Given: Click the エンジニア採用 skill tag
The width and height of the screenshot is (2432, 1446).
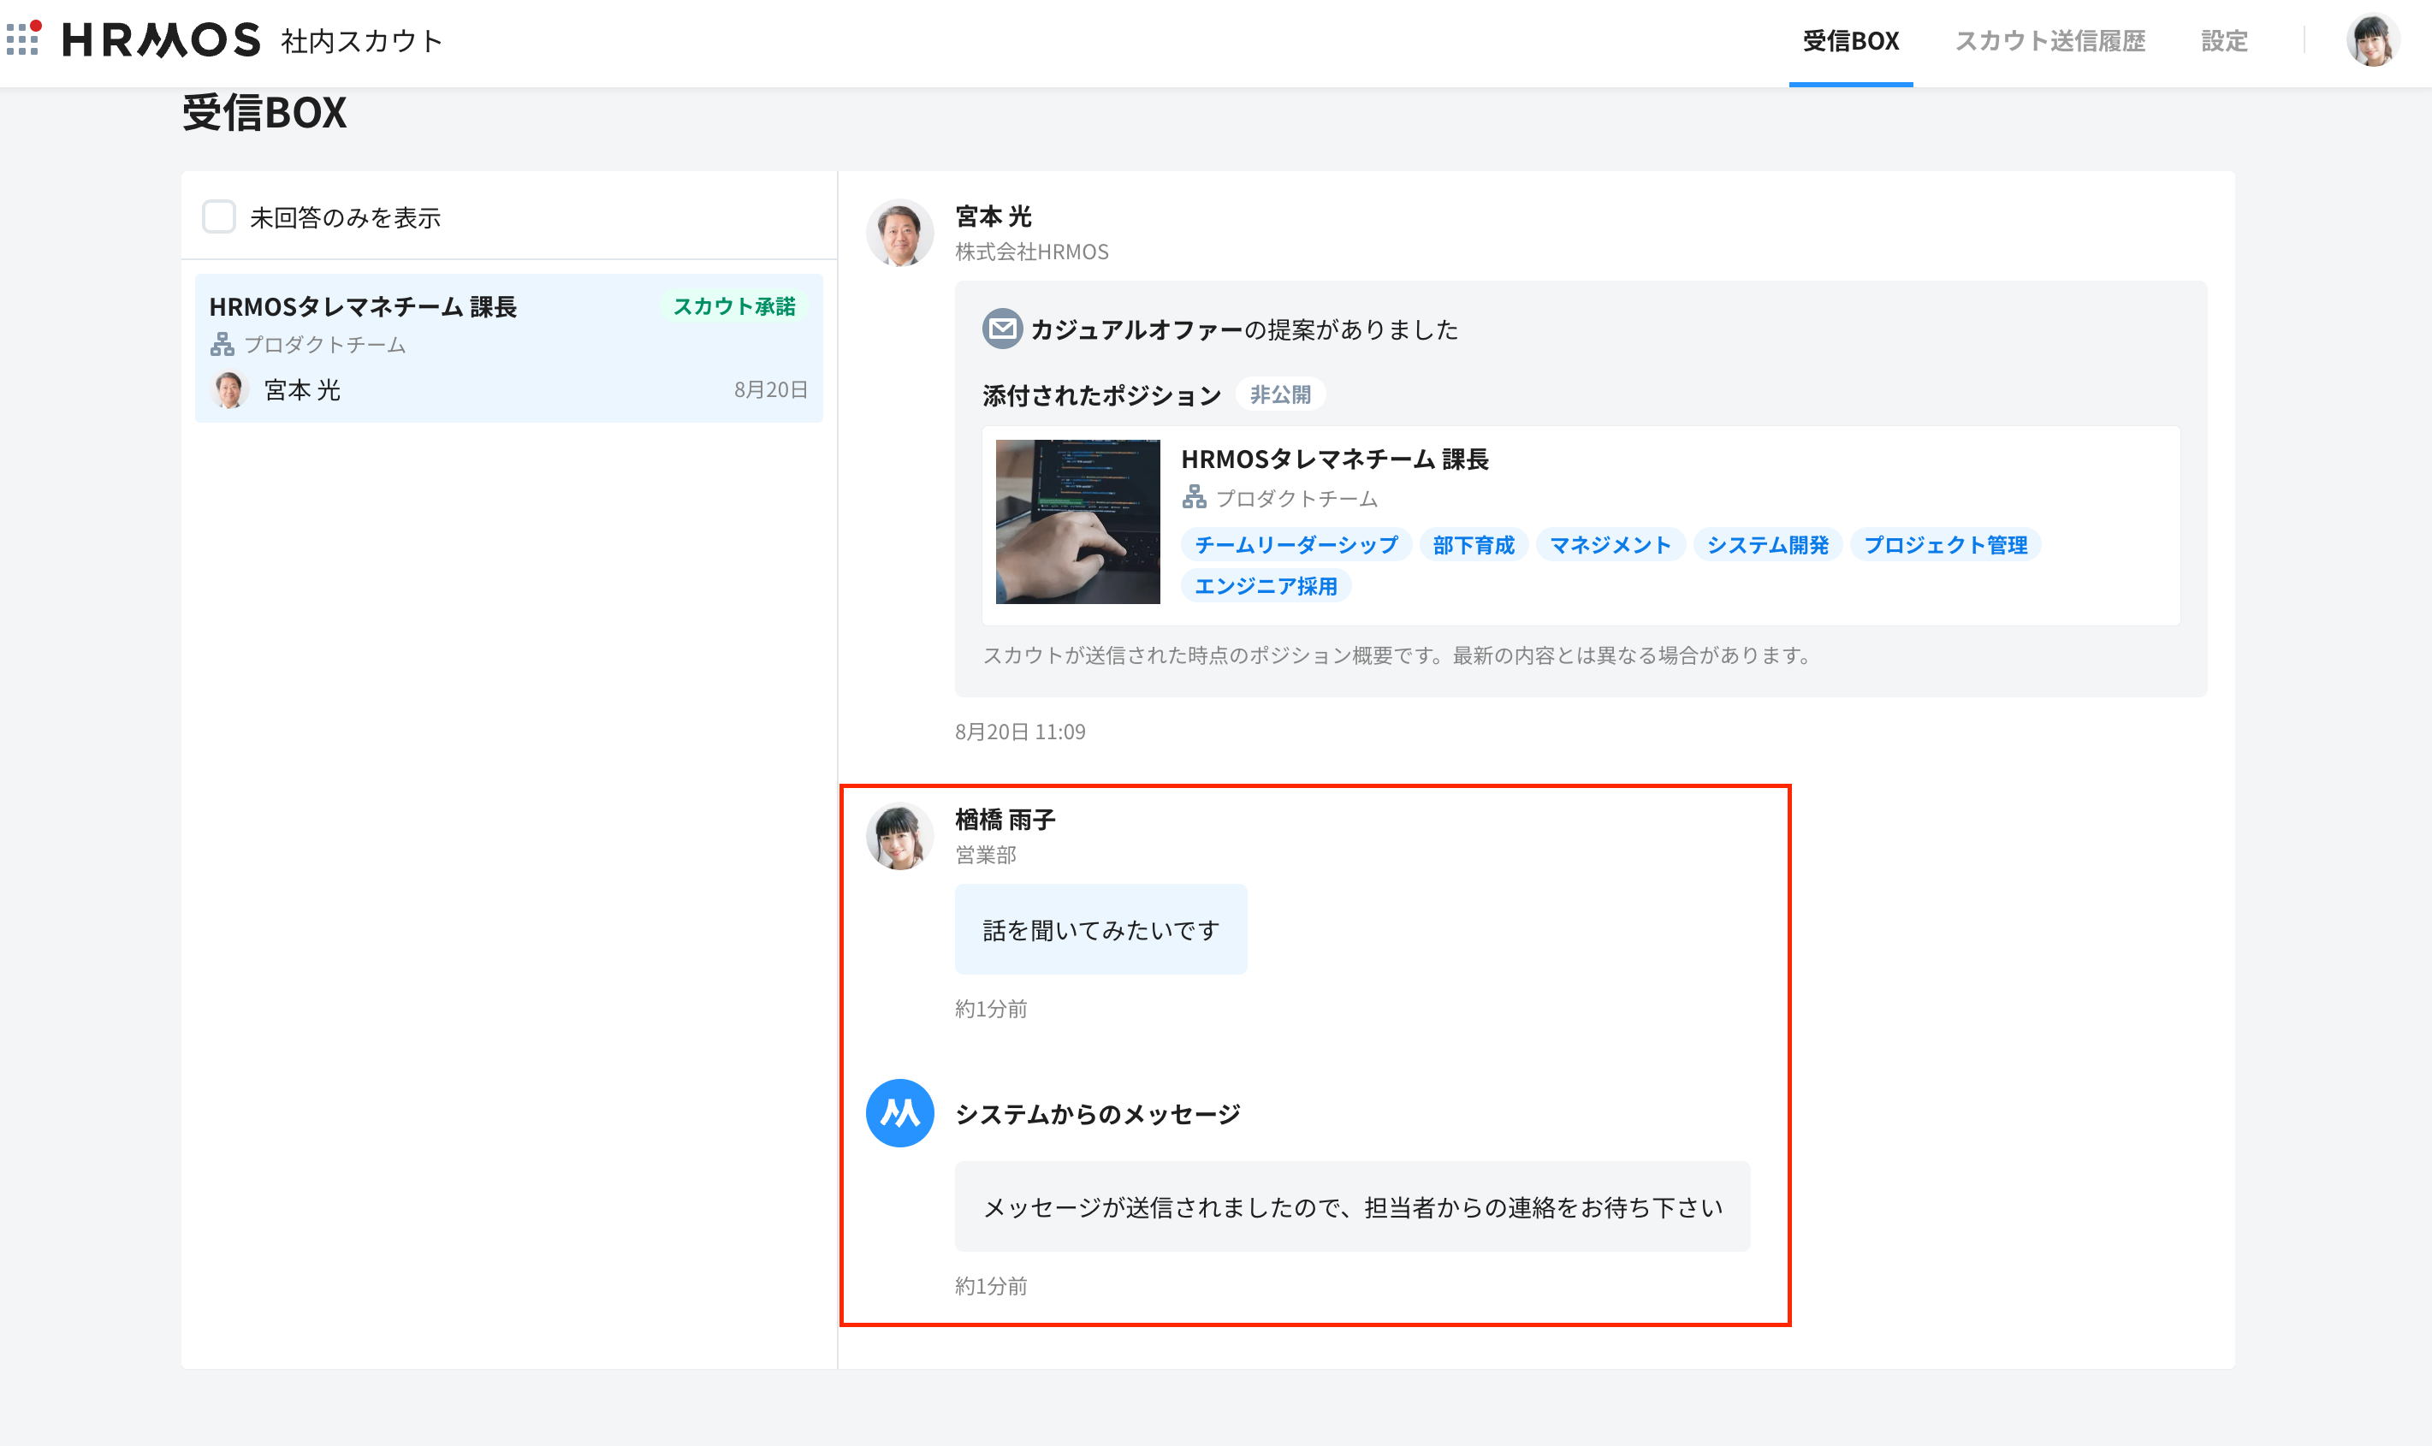Looking at the screenshot, I should click(x=1266, y=585).
